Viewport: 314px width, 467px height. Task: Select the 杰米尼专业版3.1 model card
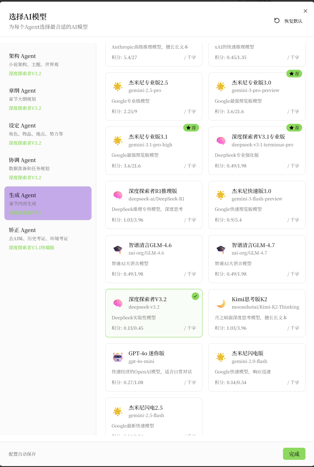click(154, 151)
